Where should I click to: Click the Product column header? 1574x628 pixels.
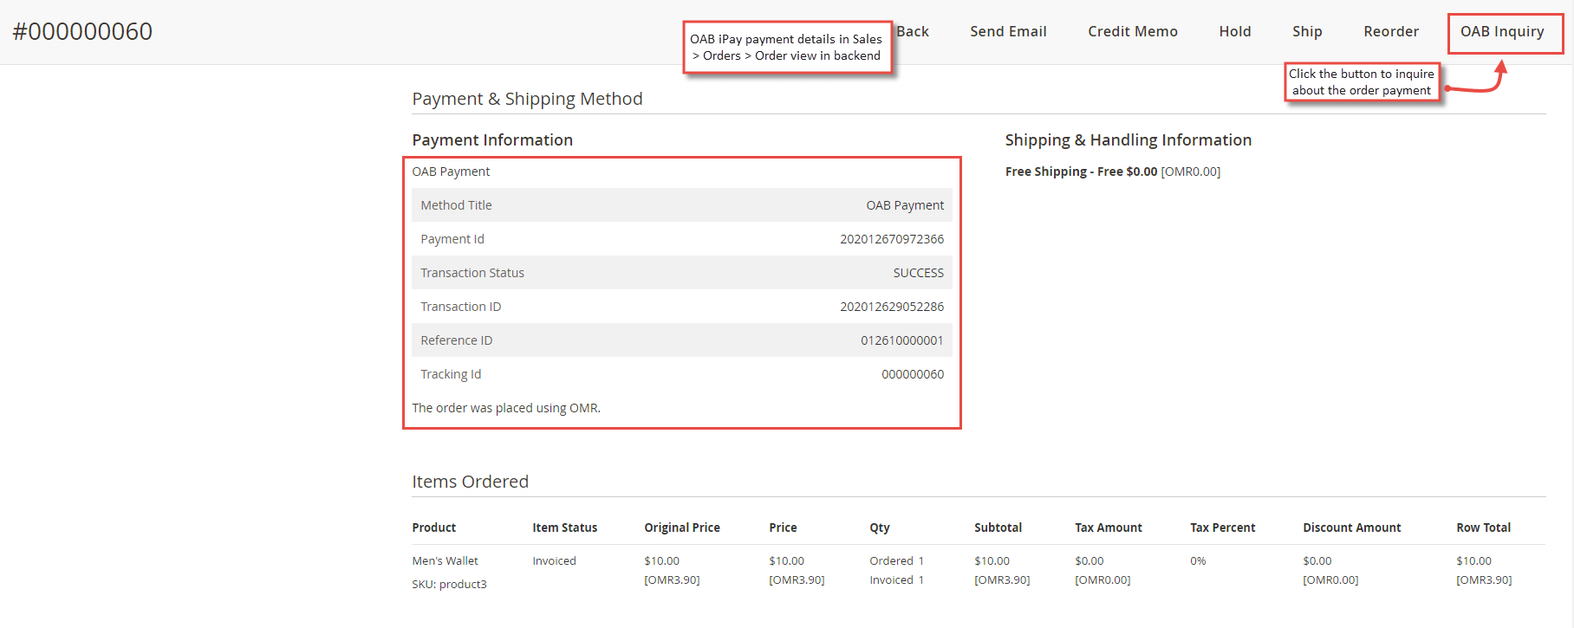pos(433,528)
